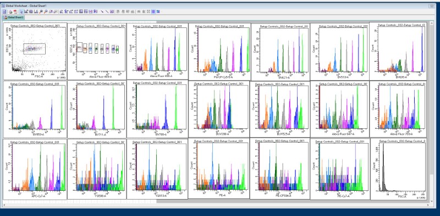Select the histogram plot tool
This screenshot has height=216, width=440.
[36, 12]
